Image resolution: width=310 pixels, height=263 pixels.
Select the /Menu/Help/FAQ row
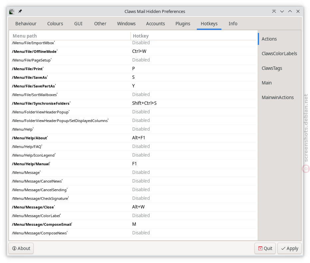134,147
